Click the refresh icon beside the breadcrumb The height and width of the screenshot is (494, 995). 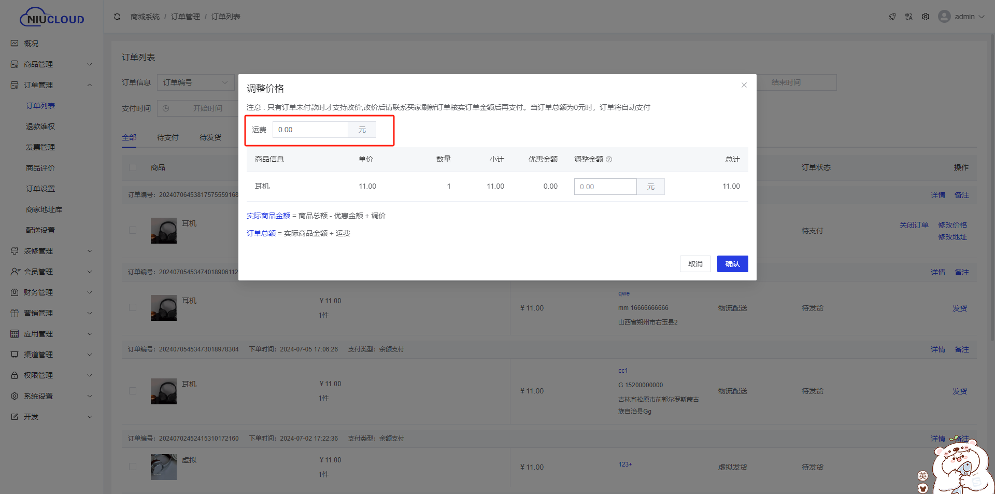(117, 17)
